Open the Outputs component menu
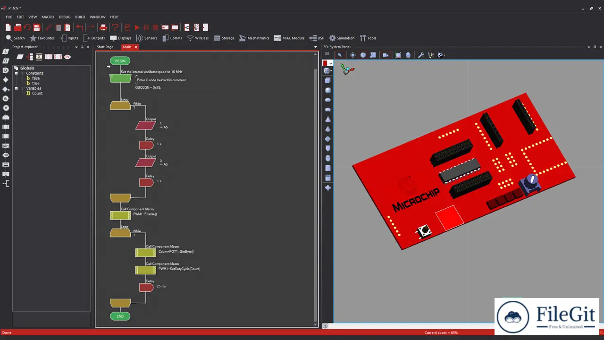 (94, 38)
